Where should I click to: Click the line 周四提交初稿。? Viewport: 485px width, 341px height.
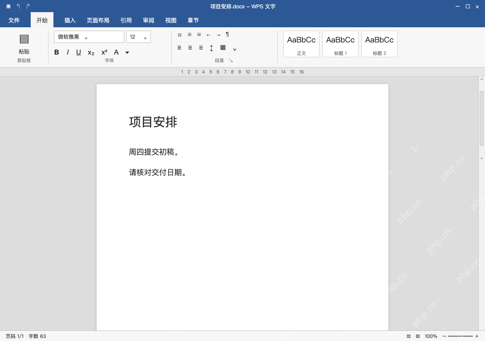point(154,152)
